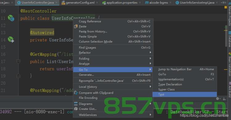Open Ant Build tool window
Screen dimensions: 231x120
(229, 89)
